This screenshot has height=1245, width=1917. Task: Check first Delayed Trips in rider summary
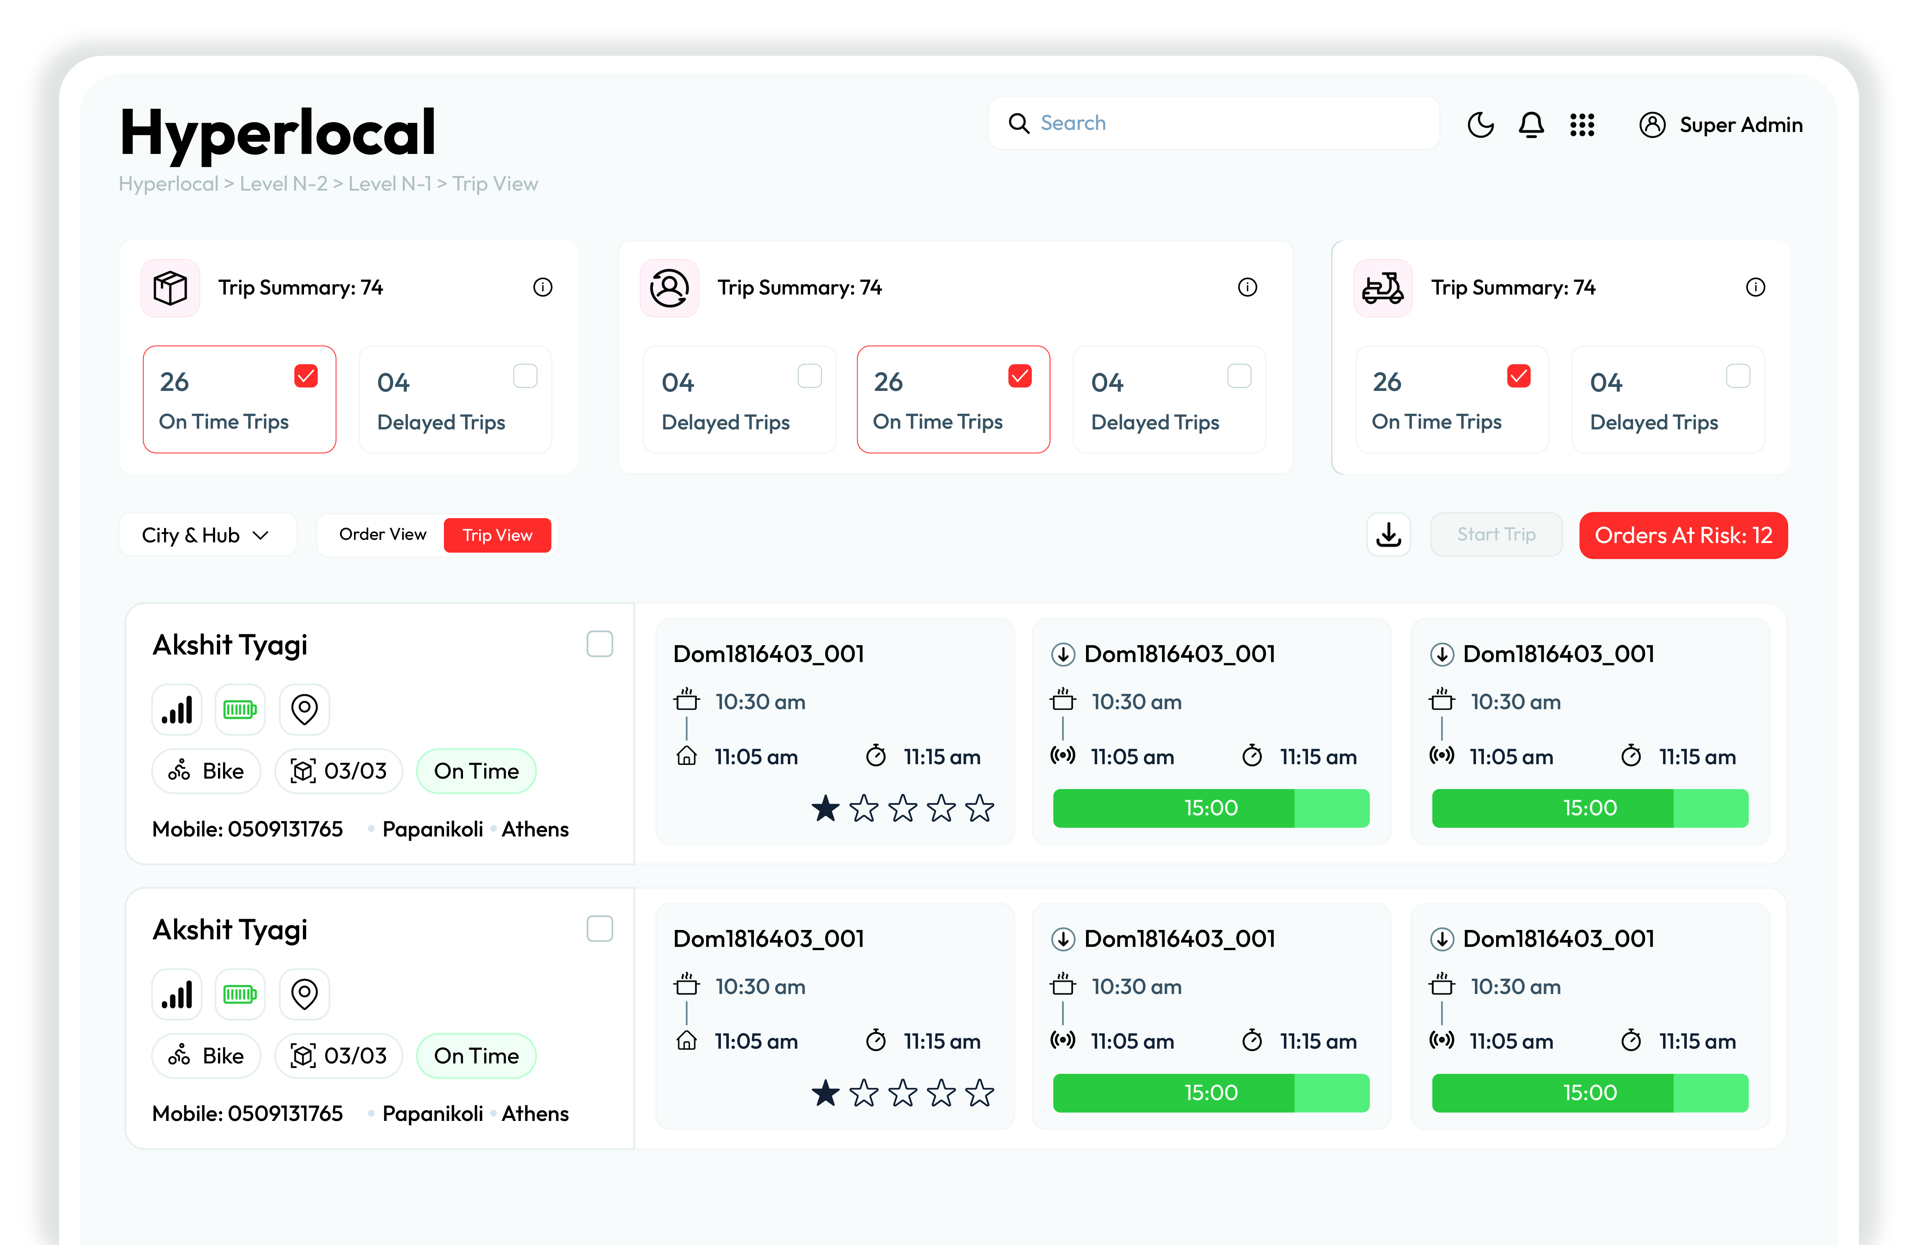click(809, 376)
